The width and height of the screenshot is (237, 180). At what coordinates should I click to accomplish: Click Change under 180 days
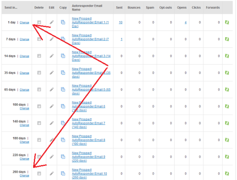click(24, 142)
